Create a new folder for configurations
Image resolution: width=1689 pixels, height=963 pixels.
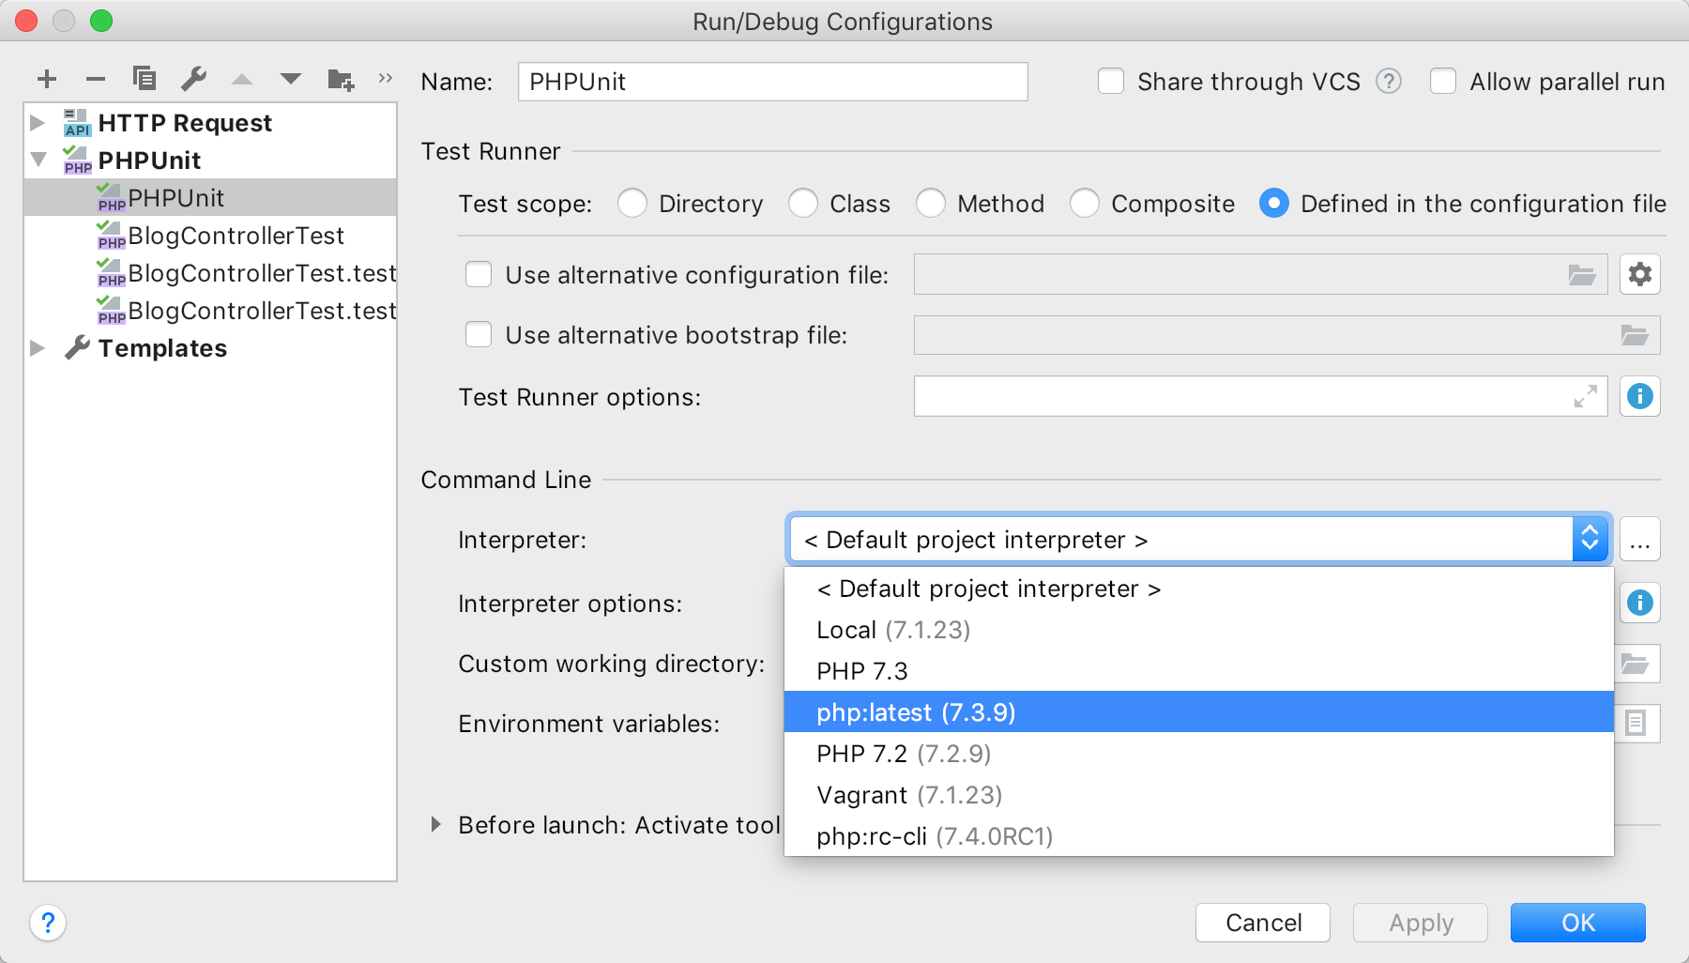click(341, 80)
